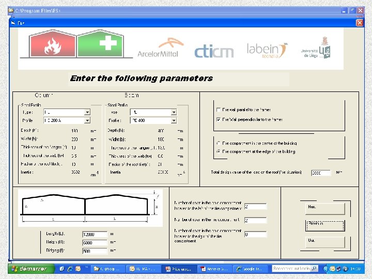Switch to the Annexe 5... PDF taskbar window
The width and height of the screenshot is (372, 279).
(x=215, y=269)
